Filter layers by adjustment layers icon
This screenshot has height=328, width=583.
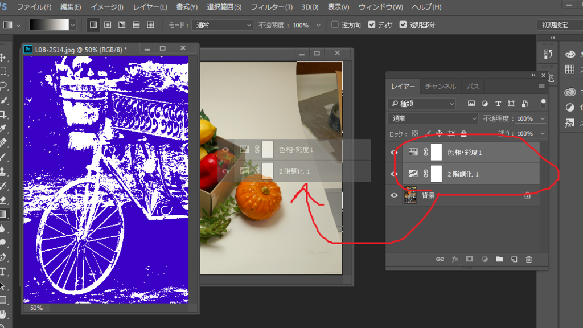(485, 104)
